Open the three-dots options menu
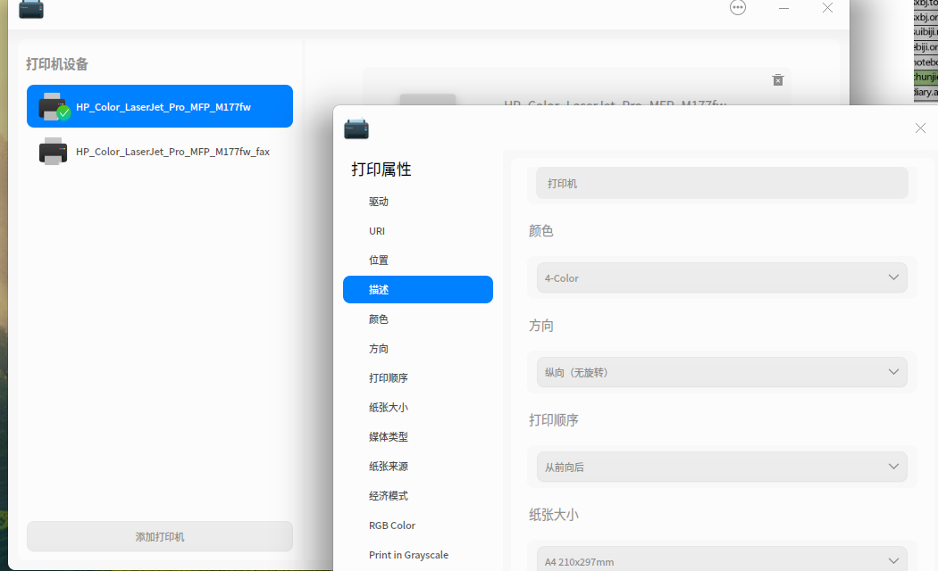The width and height of the screenshot is (938, 571). pyautogui.click(x=738, y=8)
